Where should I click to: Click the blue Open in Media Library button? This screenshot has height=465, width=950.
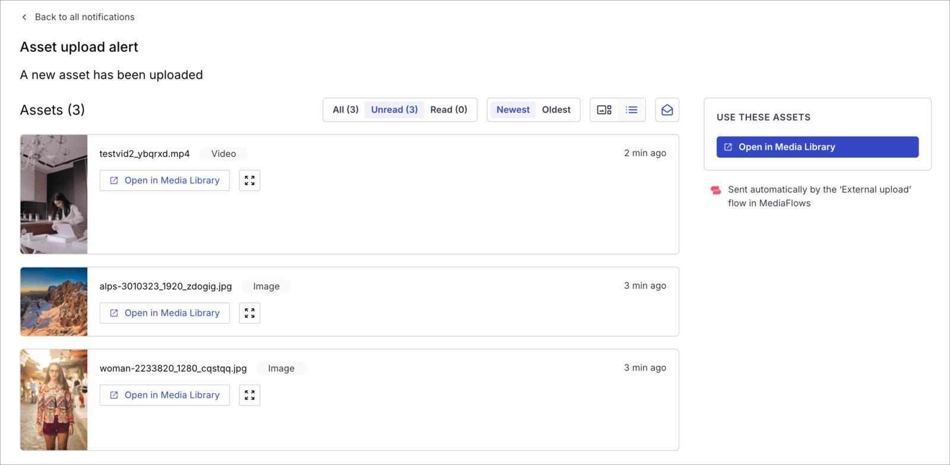818,147
